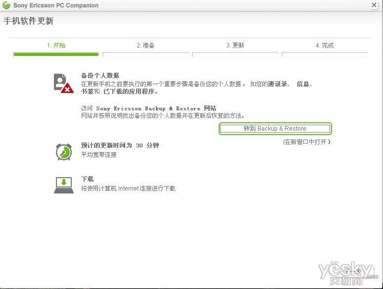
Task: Click the Sony Ericsson PC Companion title text
Action: (x=56, y=5)
